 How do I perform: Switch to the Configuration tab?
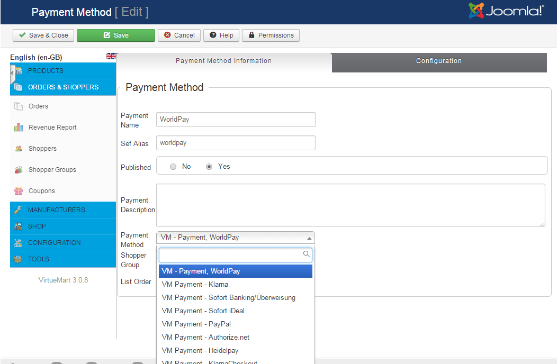point(439,62)
